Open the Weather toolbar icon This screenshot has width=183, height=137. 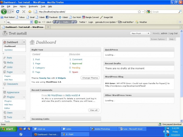coord(137,22)
